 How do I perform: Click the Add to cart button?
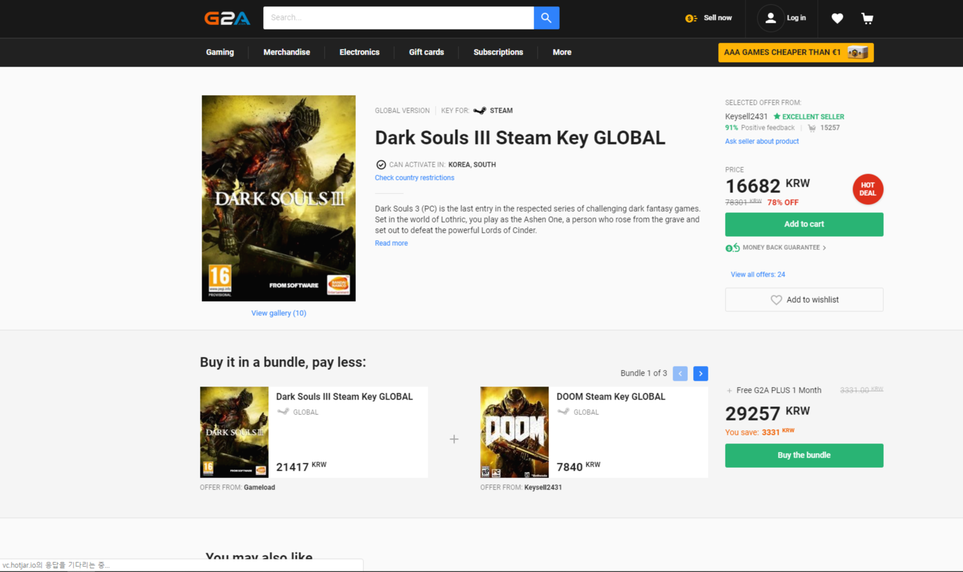(804, 224)
